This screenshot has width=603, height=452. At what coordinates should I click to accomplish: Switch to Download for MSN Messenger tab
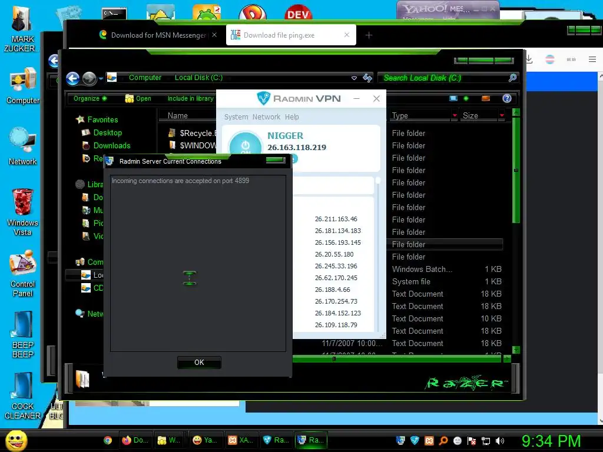[158, 35]
